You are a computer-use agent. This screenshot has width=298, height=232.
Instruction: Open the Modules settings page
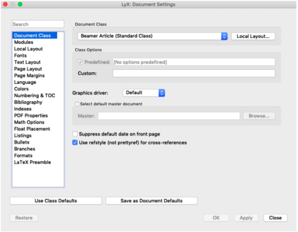point(24,42)
